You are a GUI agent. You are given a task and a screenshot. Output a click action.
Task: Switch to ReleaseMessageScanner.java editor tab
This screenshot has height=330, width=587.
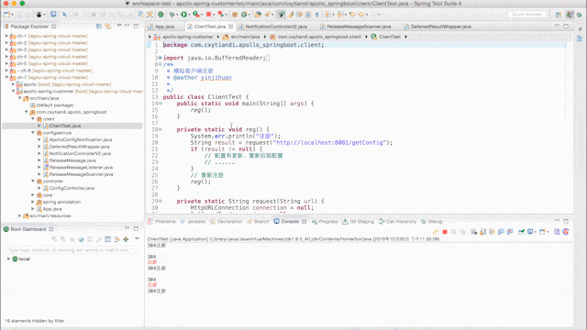(x=359, y=27)
